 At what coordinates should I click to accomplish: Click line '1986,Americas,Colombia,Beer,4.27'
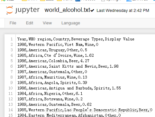(53, 61)
